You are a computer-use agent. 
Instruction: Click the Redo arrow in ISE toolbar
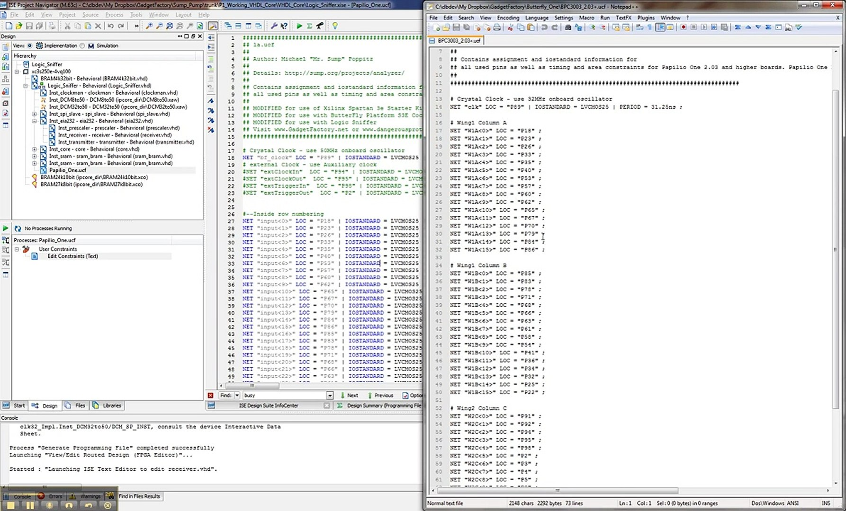pyautogui.click(x=121, y=26)
